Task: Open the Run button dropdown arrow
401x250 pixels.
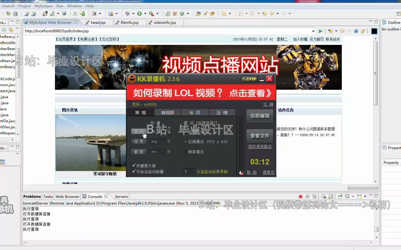Action: point(145,14)
